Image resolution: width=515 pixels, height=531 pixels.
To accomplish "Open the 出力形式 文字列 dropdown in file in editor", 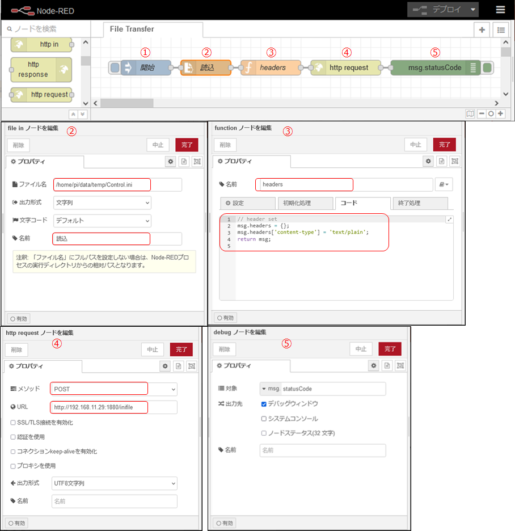I will point(102,203).
